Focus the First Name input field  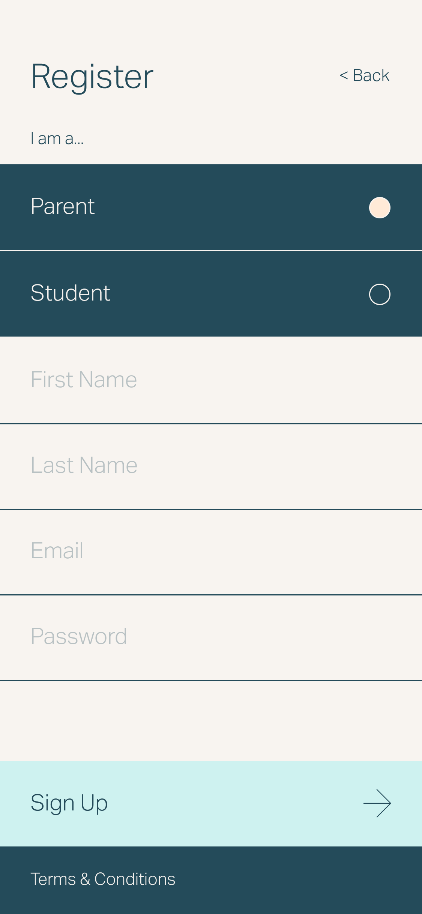pos(210,380)
